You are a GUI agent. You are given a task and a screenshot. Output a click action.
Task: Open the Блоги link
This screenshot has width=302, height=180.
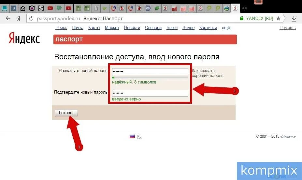172,28
